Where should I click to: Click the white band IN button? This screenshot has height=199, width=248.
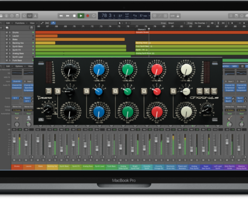coord(173,91)
